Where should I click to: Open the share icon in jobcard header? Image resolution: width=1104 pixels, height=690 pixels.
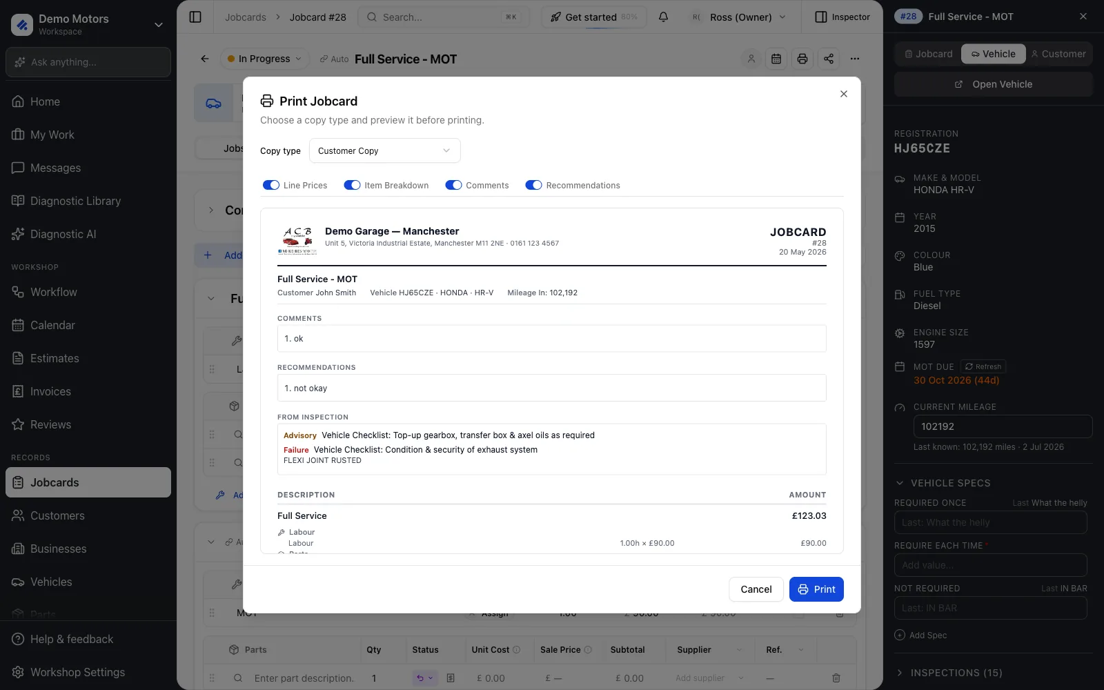coord(829,59)
